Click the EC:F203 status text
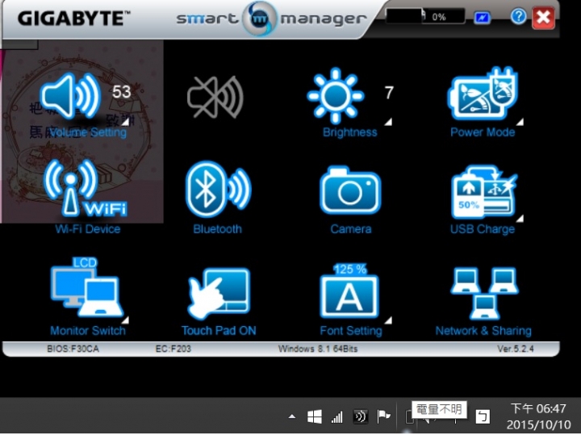This screenshot has width=581, height=435. [173, 349]
